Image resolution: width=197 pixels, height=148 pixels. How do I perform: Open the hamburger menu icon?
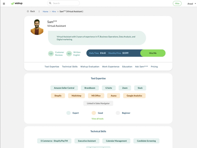[4, 4]
